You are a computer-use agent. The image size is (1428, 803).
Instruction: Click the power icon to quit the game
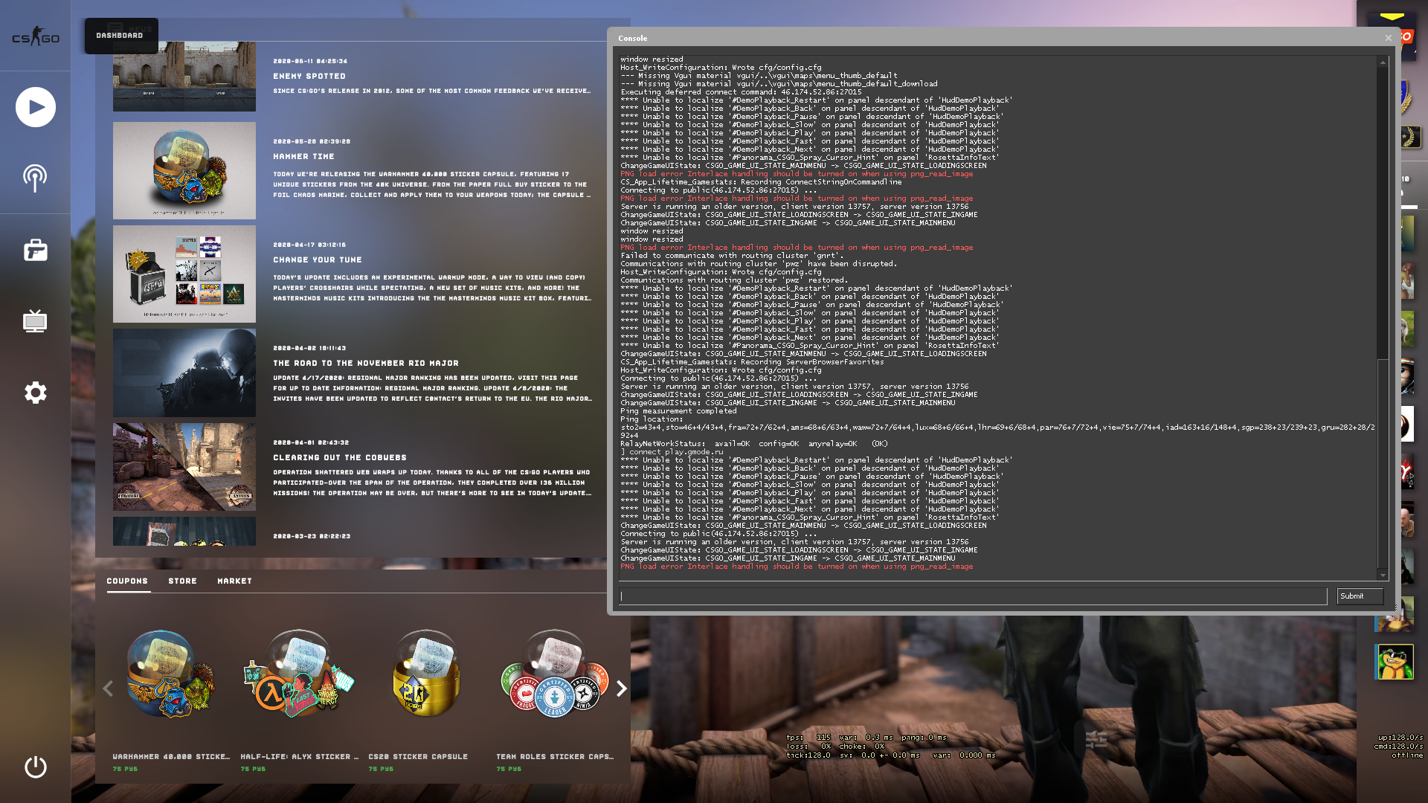(x=35, y=767)
